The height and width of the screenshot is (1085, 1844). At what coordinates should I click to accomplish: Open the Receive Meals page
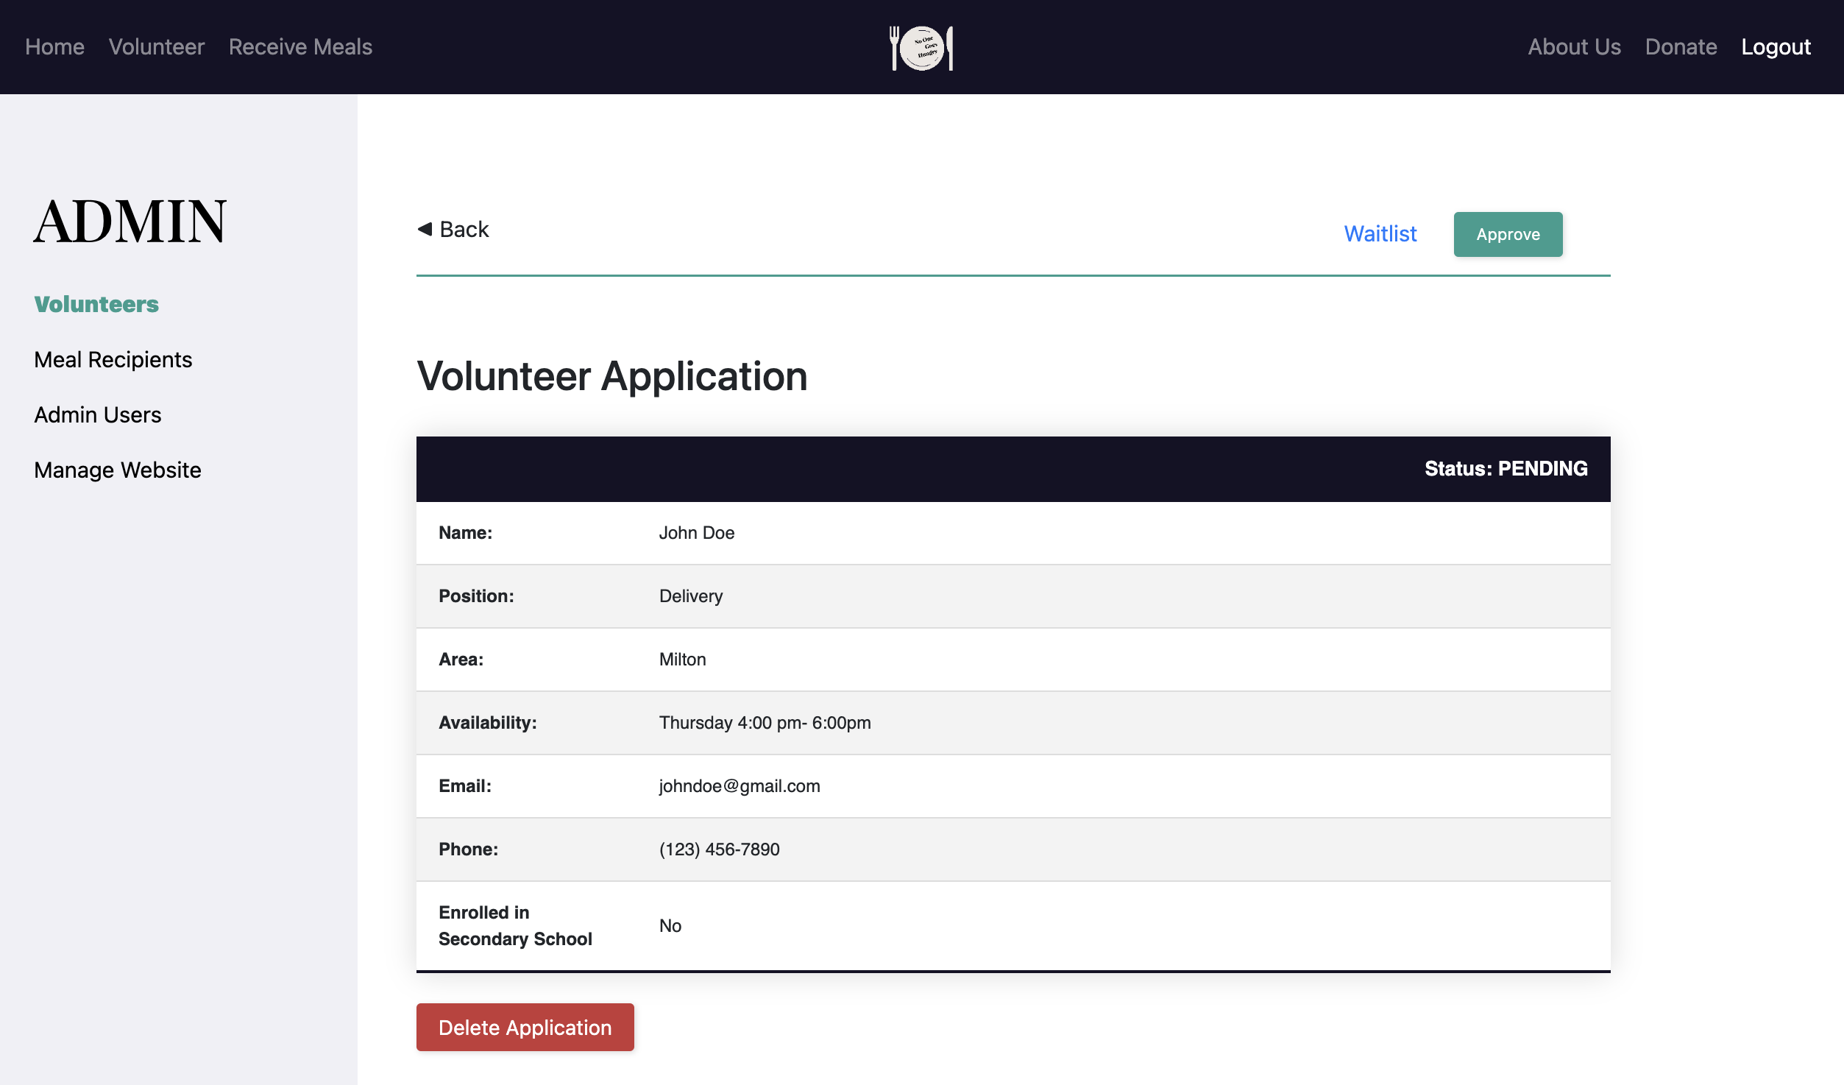pyautogui.click(x=300, y=47)
